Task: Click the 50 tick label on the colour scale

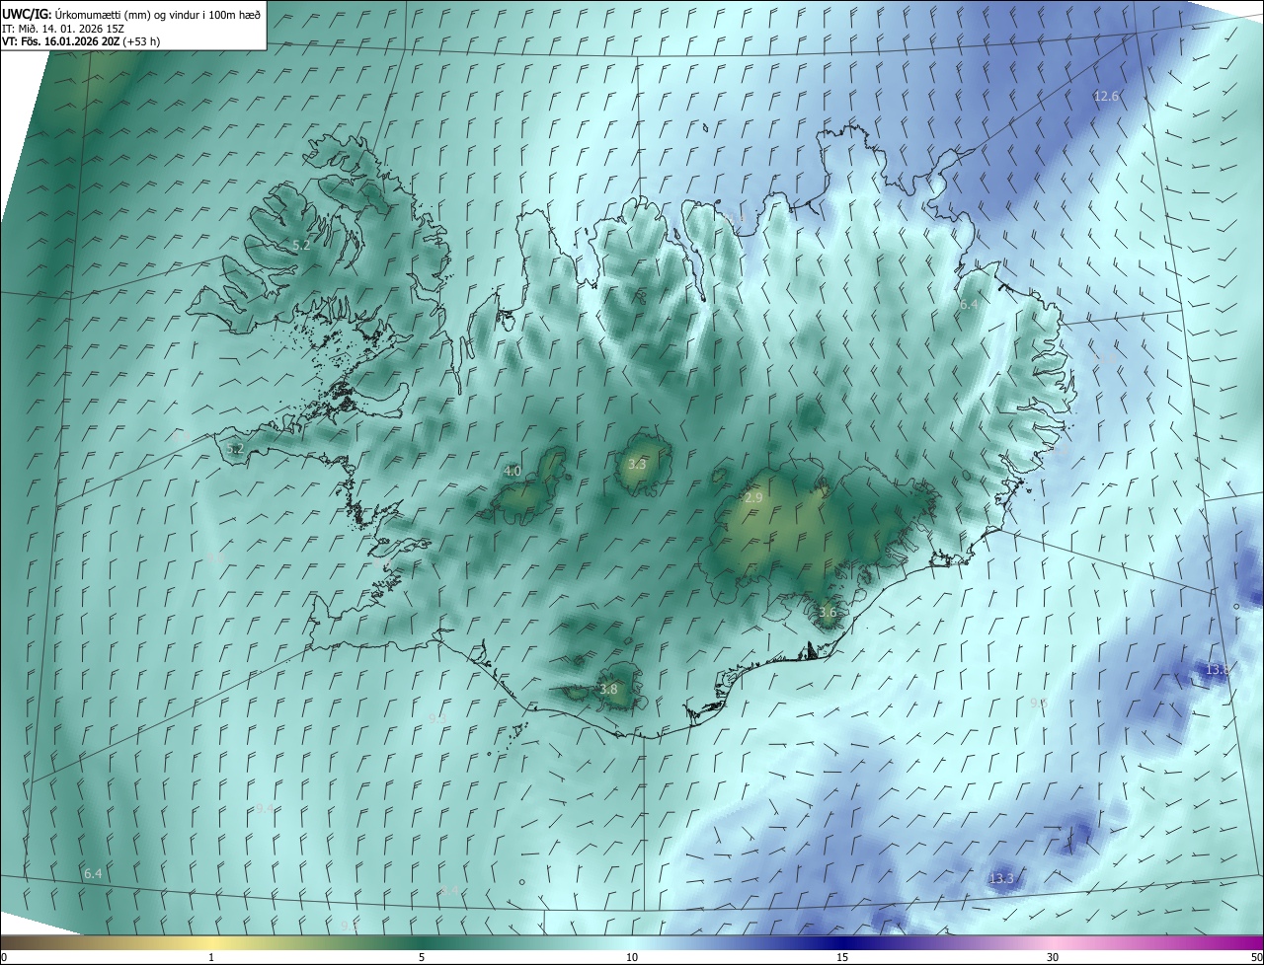Action: point(1255,957)
